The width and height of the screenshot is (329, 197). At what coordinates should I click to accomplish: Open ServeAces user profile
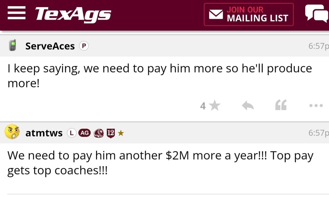[50, 46]
